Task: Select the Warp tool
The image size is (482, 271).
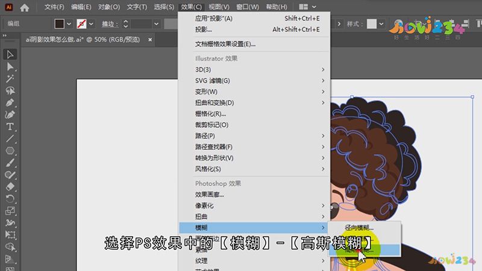Action: coord(10,223)
